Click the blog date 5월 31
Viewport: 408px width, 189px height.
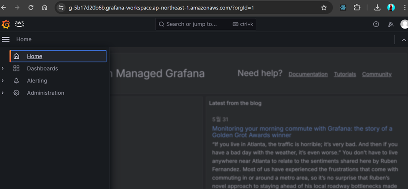click(x=220, y=119)
